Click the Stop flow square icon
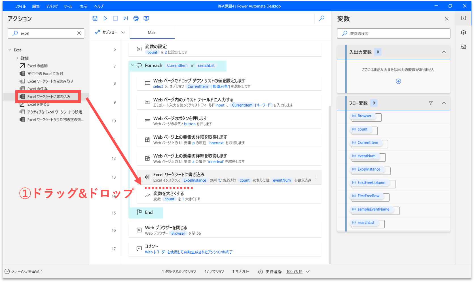This screenshot has width=474, height=282. pos(115,18)
